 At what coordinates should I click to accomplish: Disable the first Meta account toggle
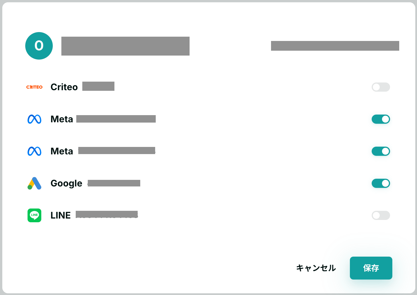(381, 119)
